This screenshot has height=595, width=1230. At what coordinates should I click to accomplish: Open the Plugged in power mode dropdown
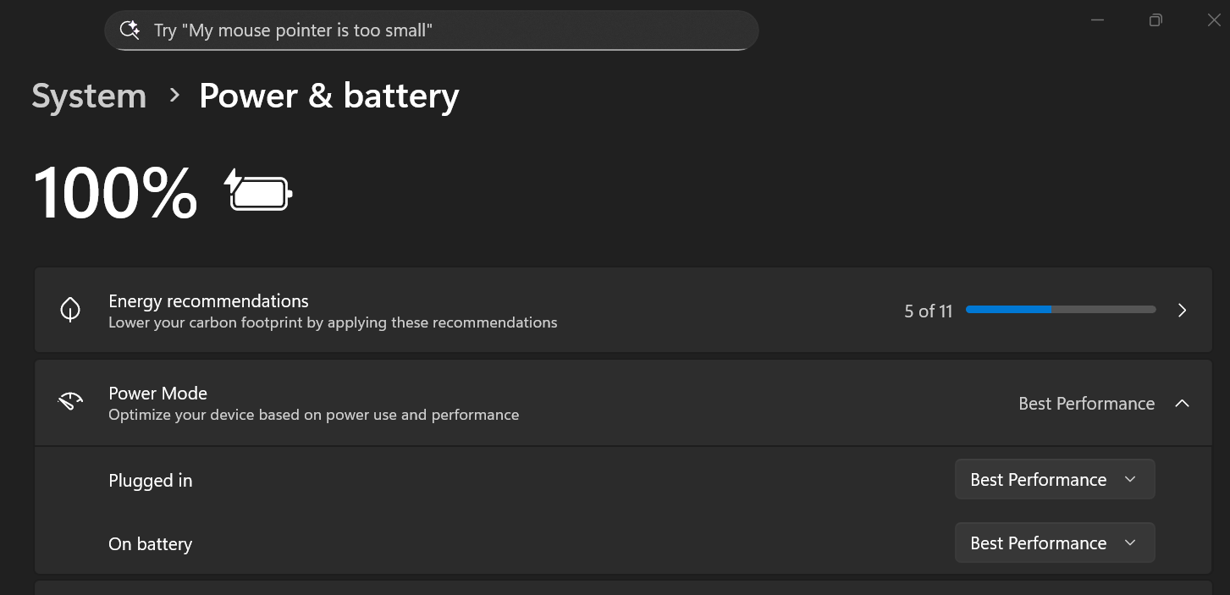1054,480
